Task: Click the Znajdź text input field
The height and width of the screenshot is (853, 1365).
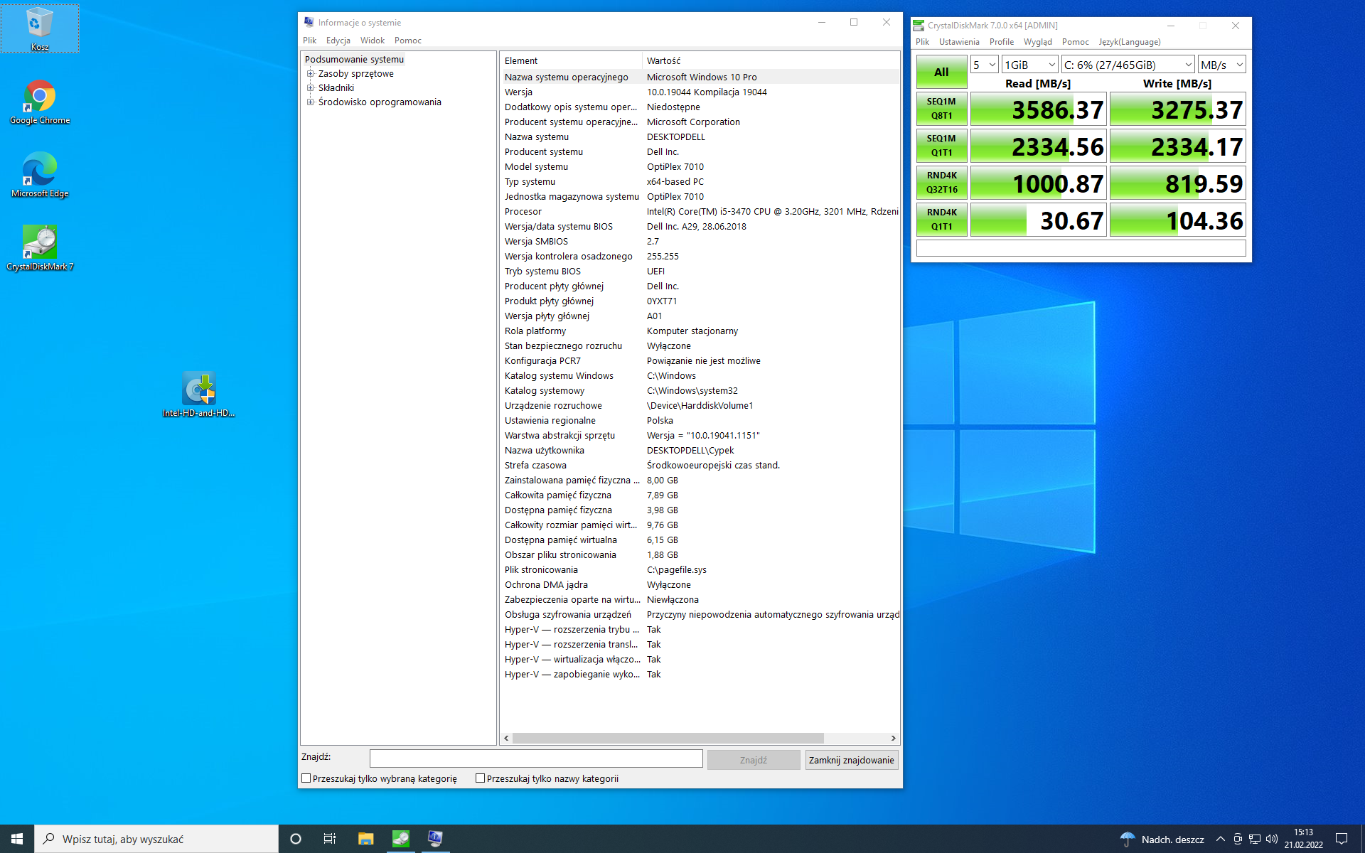Action: tap(536, 759)
